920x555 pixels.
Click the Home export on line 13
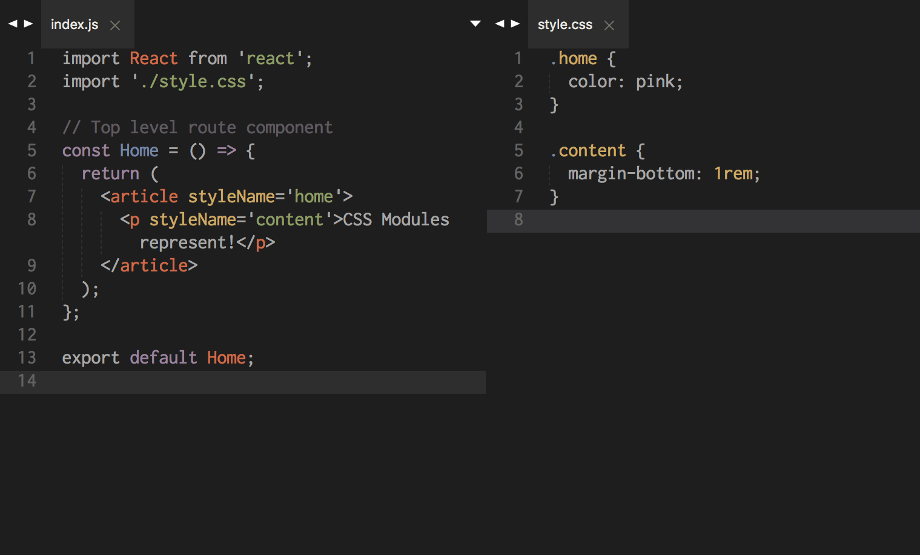(227, 357)
